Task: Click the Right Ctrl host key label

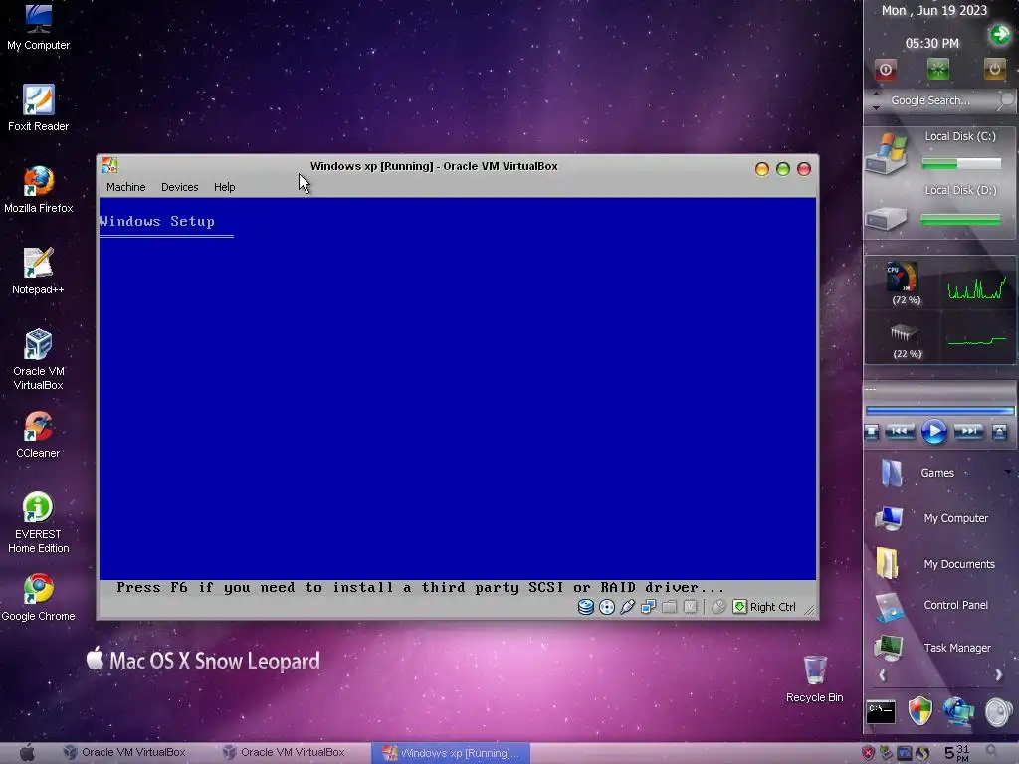Action: pyautogui.click(x=772, y=607)
